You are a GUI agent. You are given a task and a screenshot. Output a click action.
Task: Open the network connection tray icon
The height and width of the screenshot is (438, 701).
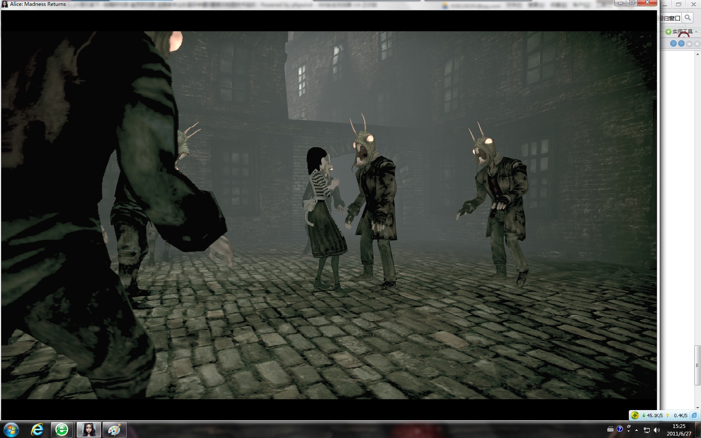pos(647,430)
